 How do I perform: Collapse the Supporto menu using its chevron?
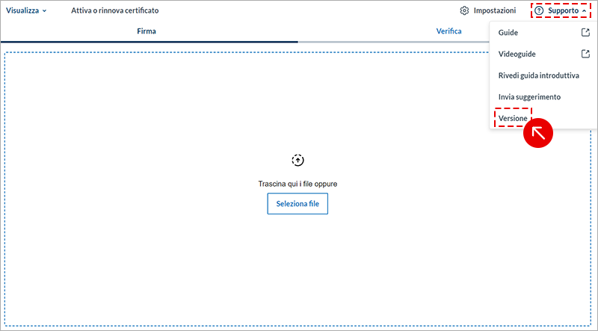click(x=584, y=11)
